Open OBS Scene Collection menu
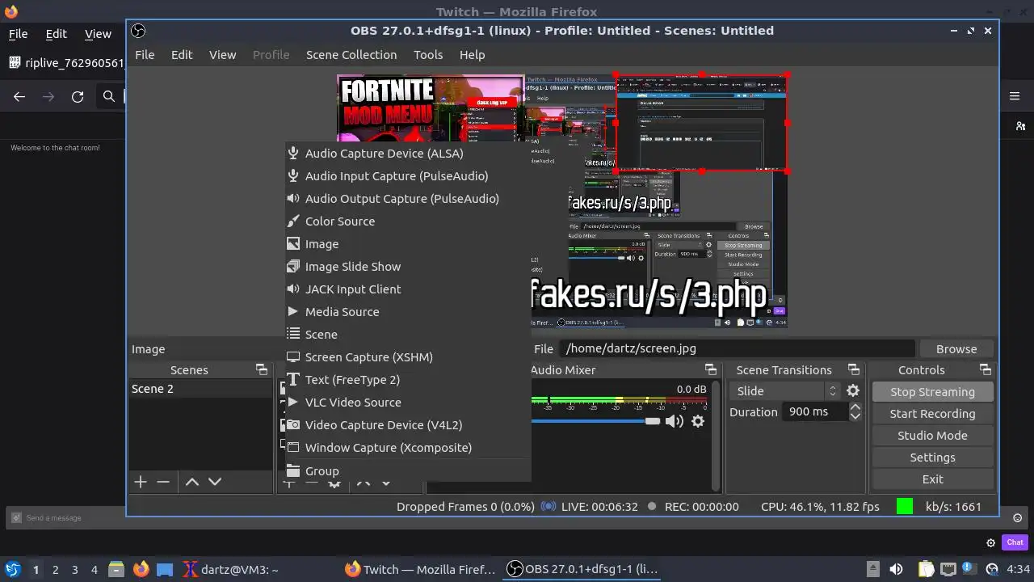 tap(351, 55)
